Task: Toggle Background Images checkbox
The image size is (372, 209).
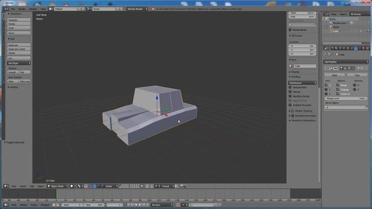Action: coord(293,116)
